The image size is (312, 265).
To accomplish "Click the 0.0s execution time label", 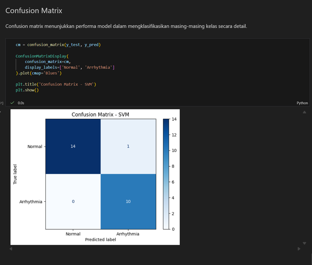I will coord(21,103).
